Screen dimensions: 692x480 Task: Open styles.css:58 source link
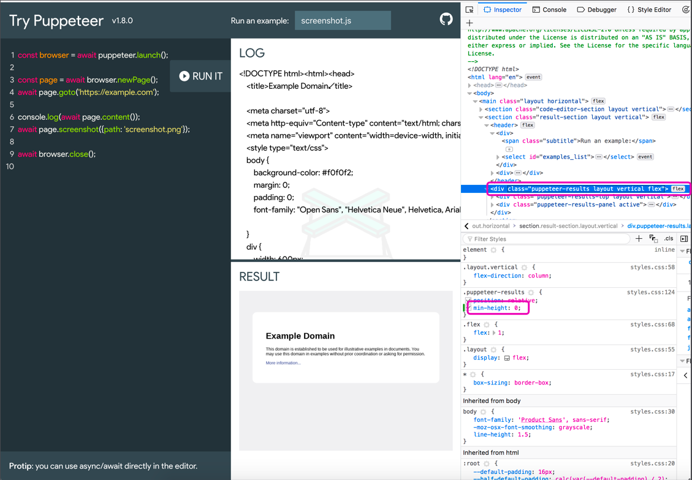tap(652, 268)
